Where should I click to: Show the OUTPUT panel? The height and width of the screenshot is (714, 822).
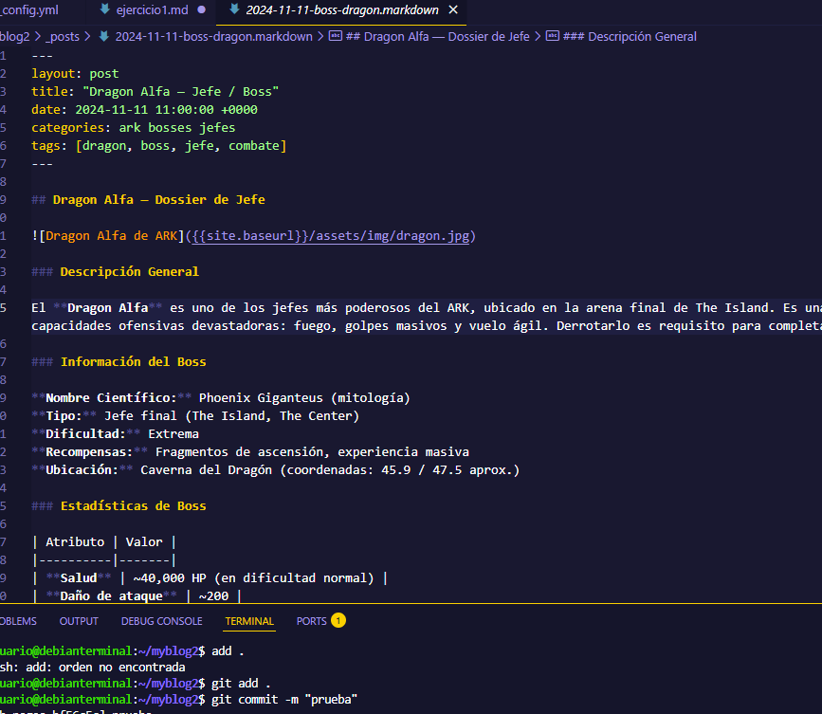click(x=79, y=622)
